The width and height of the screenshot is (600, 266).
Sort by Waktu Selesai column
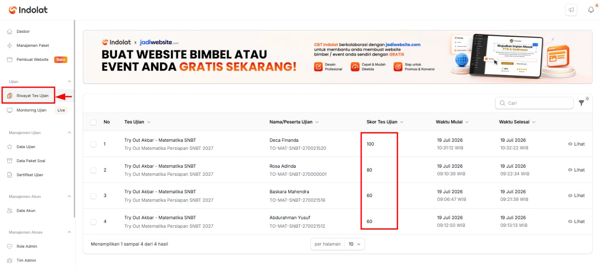[x=517, y=122]
